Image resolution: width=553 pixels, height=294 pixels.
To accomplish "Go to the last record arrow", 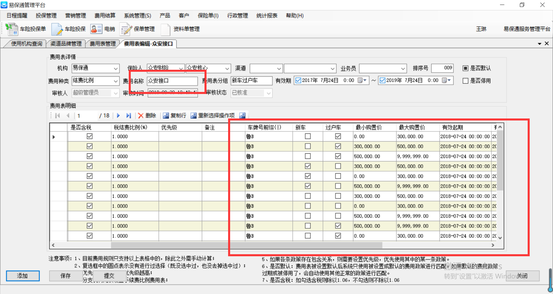I will point(128,116).
